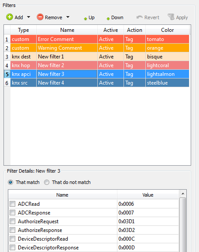Click the Apply filters icon
The image size is (199, 252).
[171, 17]
